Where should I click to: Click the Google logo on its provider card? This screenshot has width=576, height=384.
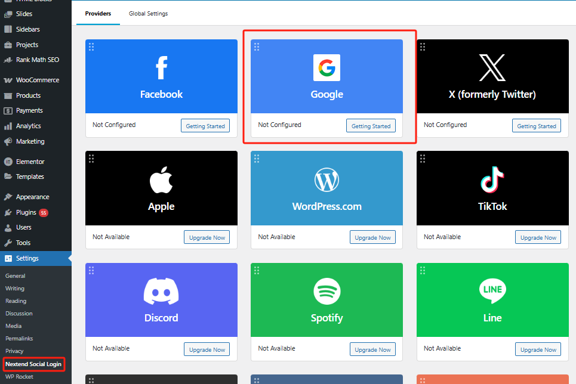tap(326, 67)
